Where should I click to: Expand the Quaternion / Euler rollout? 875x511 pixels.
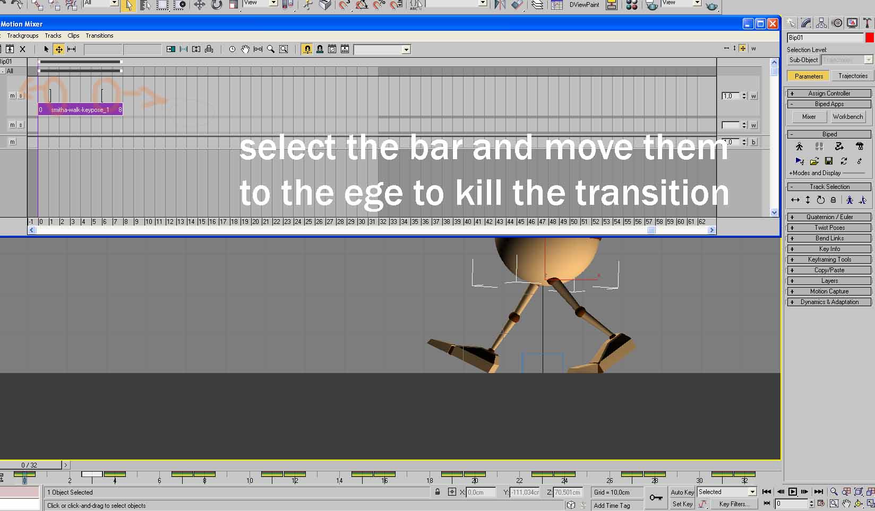coord(829,217)
